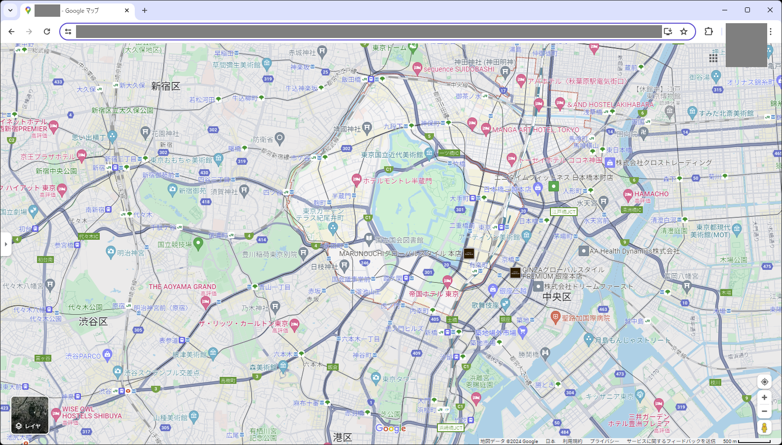Expand the collapsed side panel arrow
The width and height of the screenshot is (782, 445).
(x=5, y=244)
